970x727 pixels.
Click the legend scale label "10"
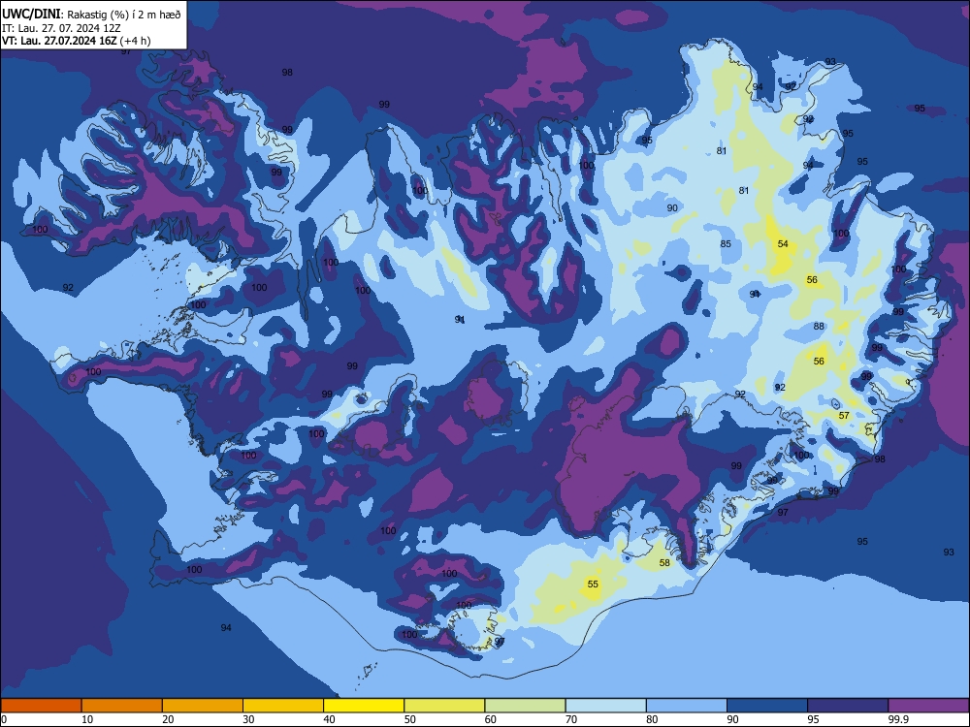tap(87, 719)
